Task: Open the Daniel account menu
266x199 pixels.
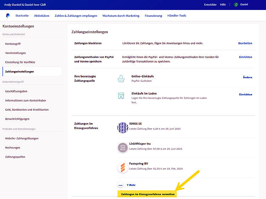Action: coord(244,5)
